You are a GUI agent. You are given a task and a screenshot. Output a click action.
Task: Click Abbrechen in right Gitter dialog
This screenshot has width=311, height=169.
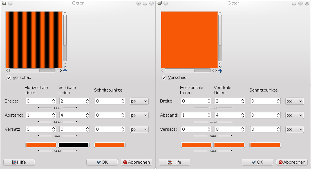tap(292, 162)
